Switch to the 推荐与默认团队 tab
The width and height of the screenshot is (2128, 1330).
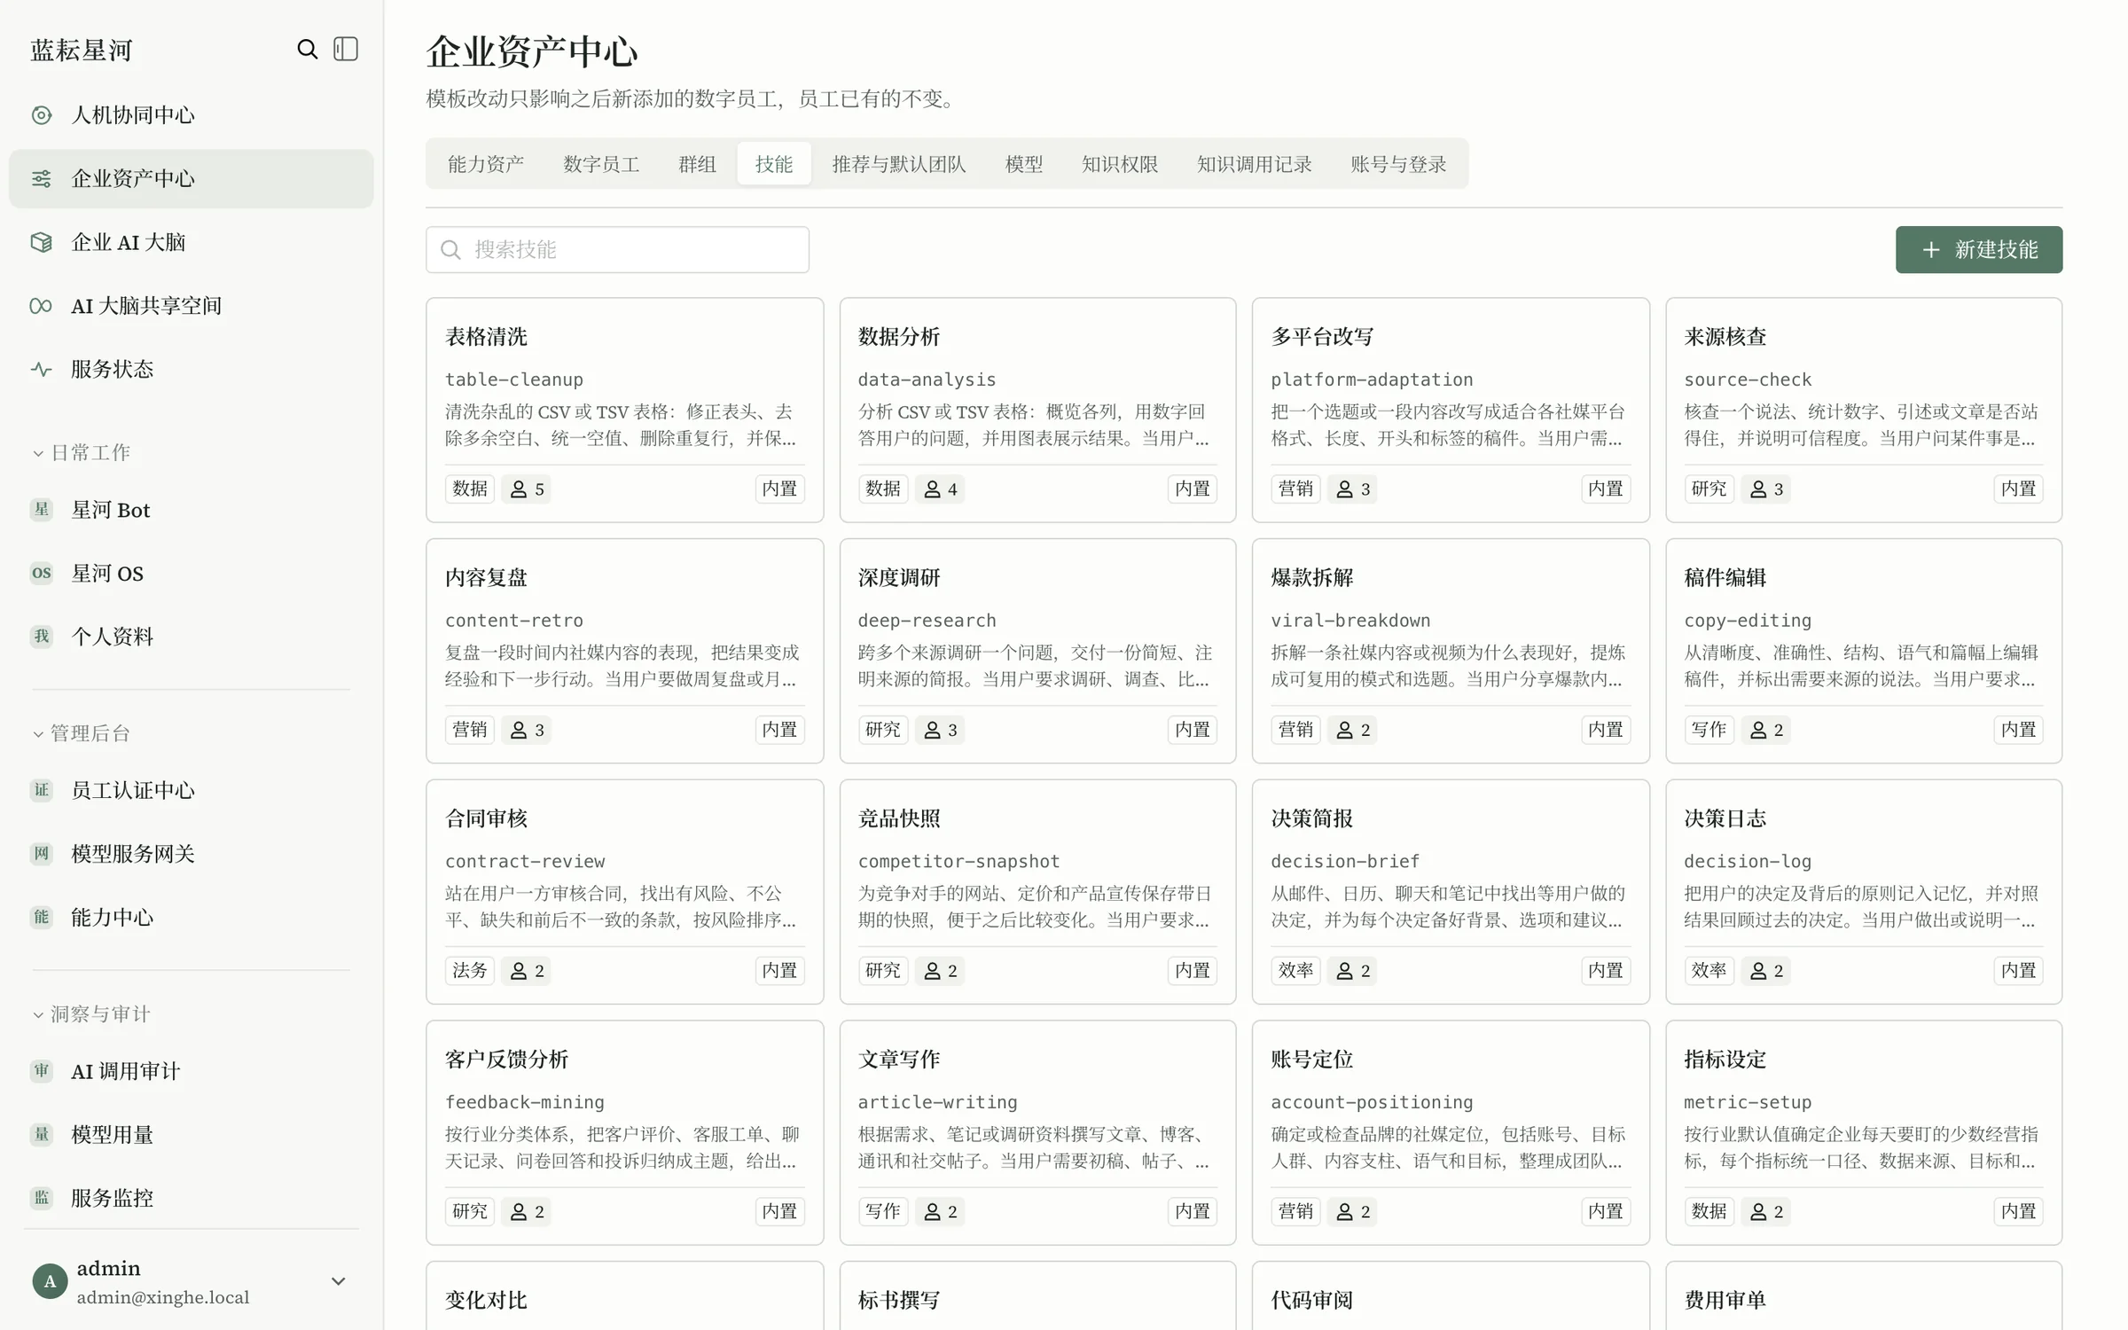point(898,164)
